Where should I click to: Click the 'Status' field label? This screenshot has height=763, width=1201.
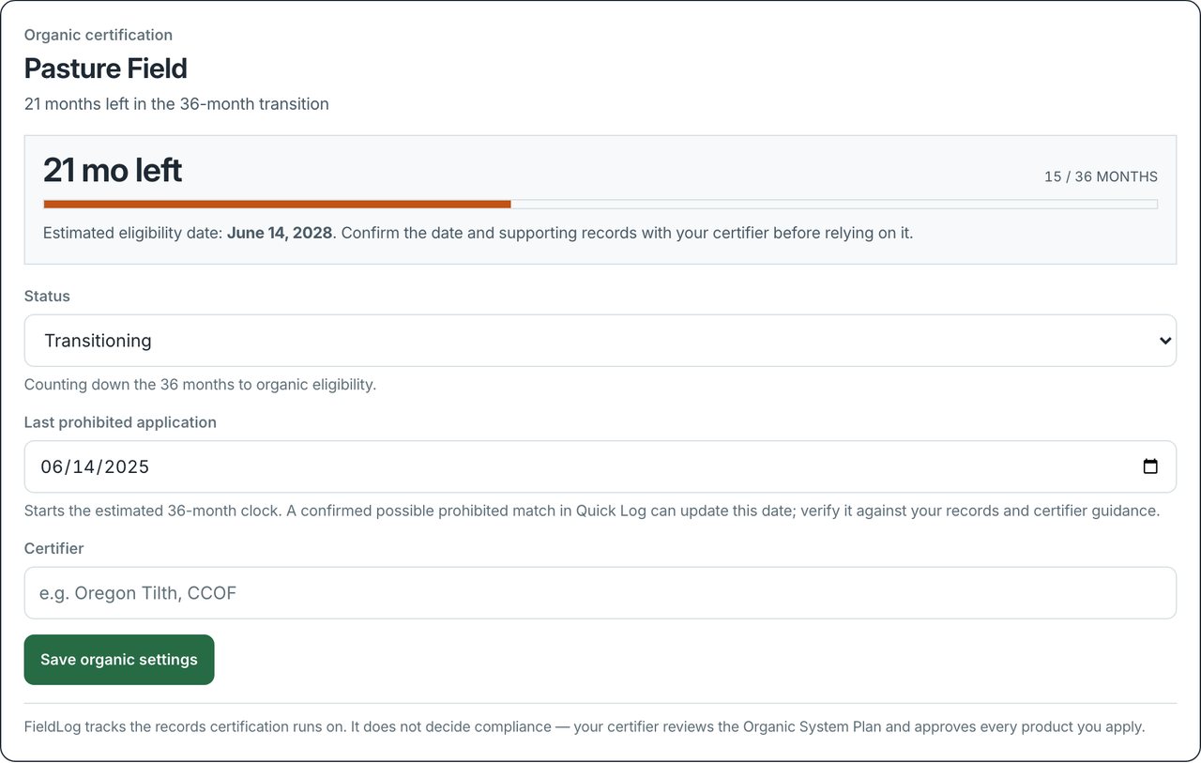47,296
